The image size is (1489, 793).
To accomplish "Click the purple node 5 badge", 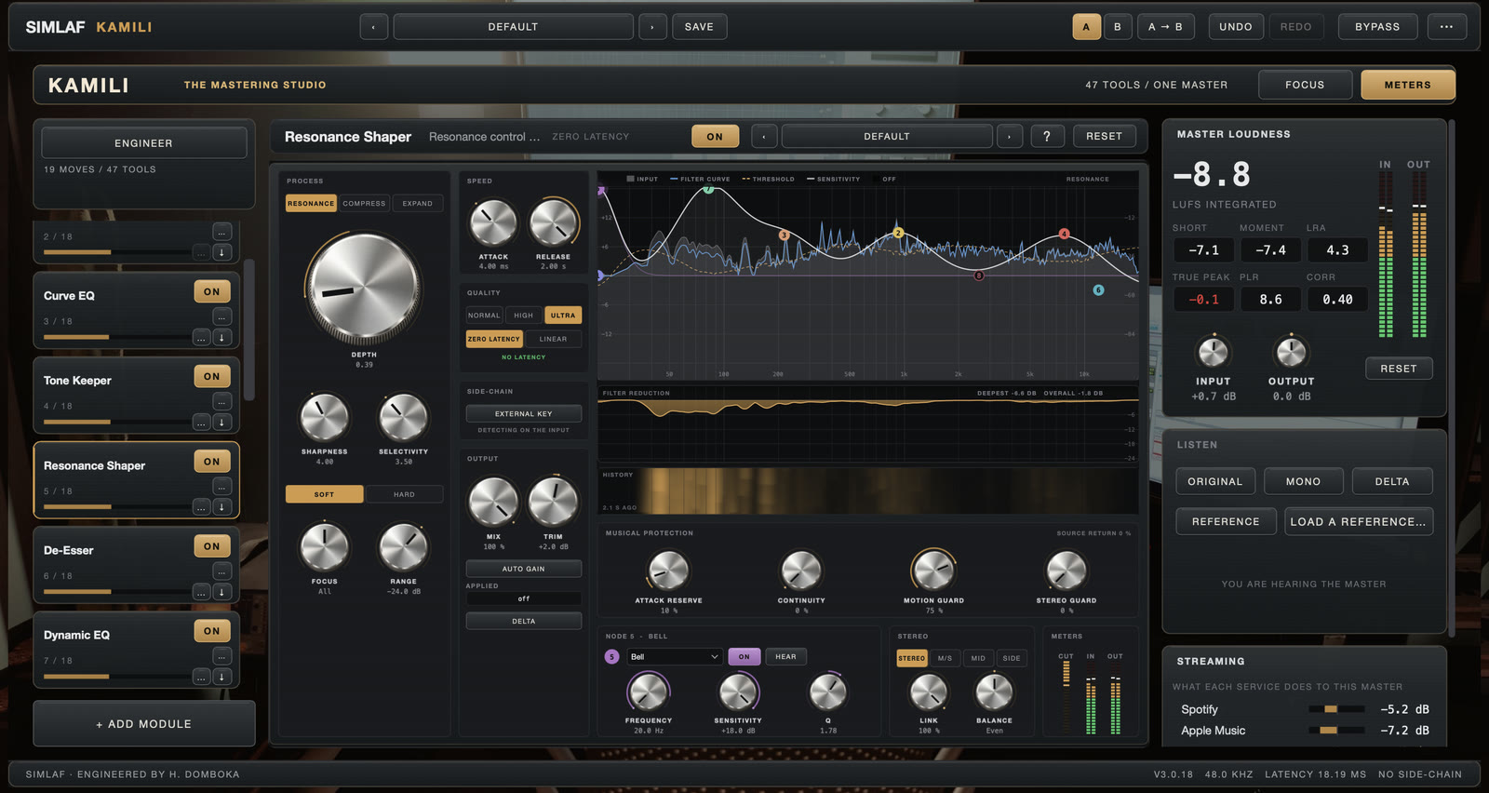I will click(611, 657).
